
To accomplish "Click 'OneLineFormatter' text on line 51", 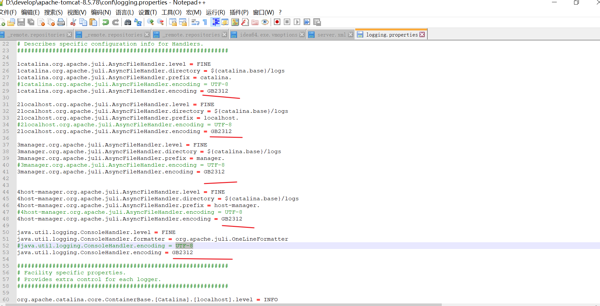I will point(260,239).
